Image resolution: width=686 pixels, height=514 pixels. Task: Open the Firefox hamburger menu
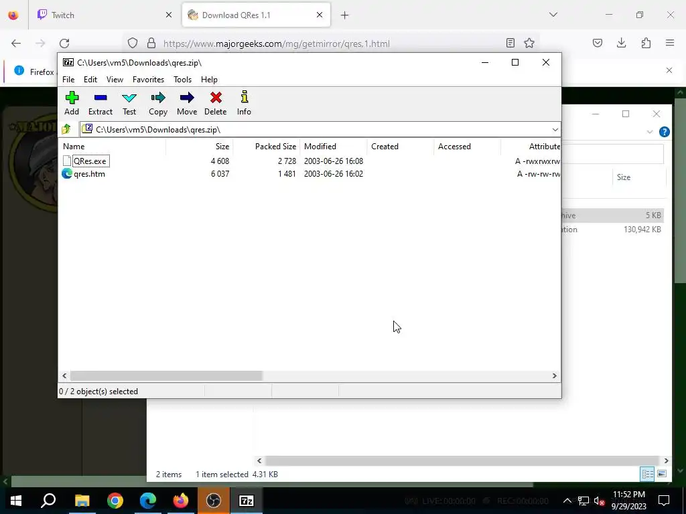pos(670,44)
